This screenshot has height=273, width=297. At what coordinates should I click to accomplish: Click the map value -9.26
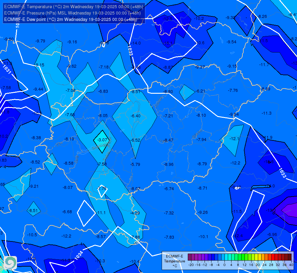pos(203,212)
